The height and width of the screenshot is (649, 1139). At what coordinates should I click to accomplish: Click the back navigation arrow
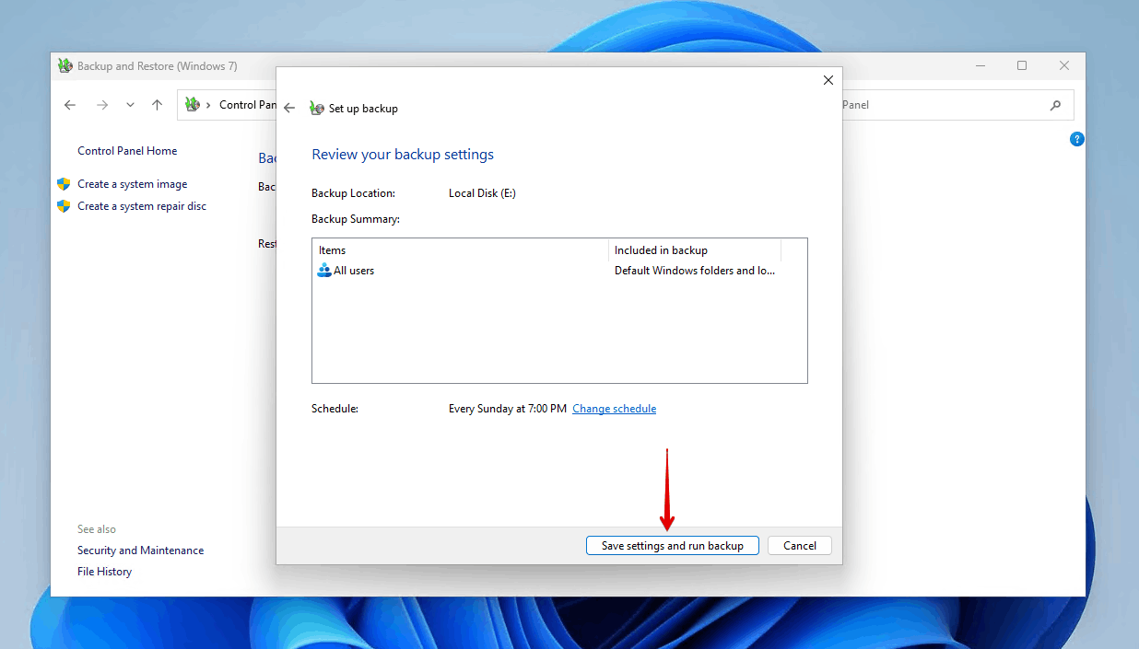pyautogui.click(x=70, y=104)
